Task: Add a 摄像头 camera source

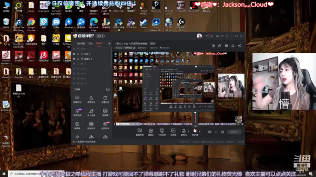Action: [x=151, y=132]
